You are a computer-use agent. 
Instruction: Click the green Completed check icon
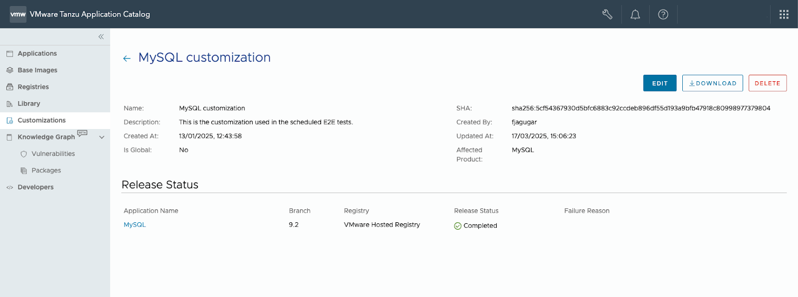click(x=457, y=226)
